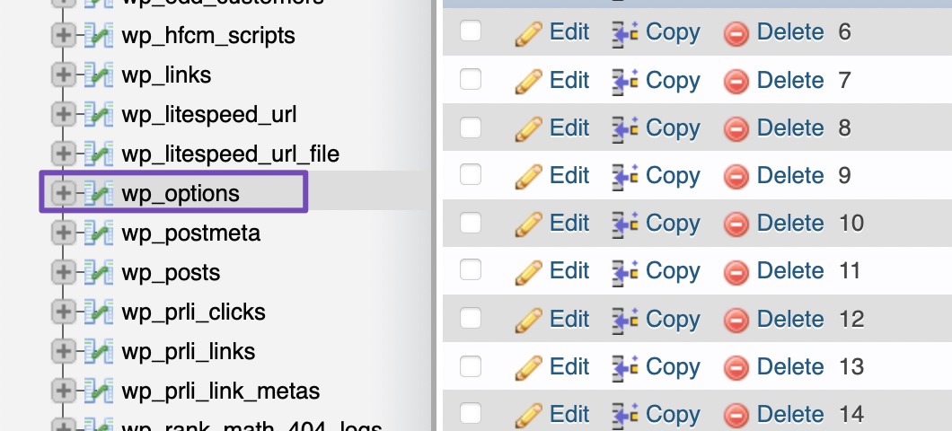Open the wp_prli_link_metas table

click(x=220, y=391)
